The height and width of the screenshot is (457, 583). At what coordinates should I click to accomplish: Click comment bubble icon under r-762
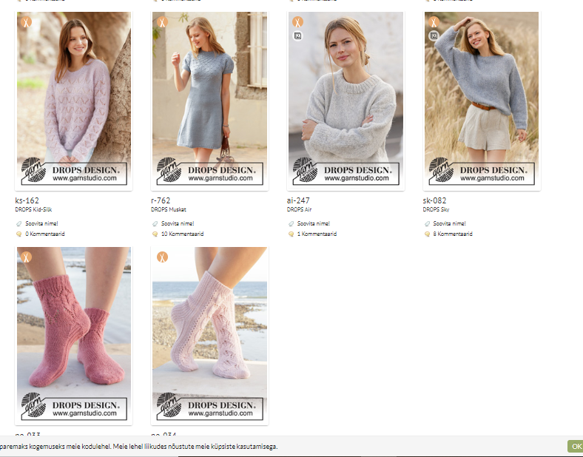(x=155, y=234)
